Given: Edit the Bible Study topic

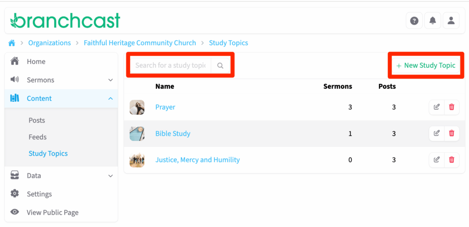Looking at the screenshot, I should pyautogui.click(x=436, y=134).
